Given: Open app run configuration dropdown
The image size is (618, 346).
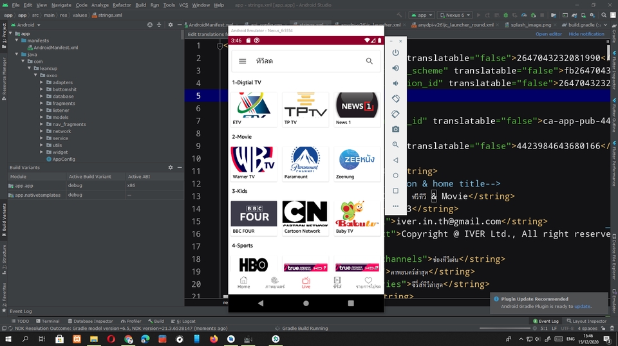Looking at the screenshot, I should point(422,15).
